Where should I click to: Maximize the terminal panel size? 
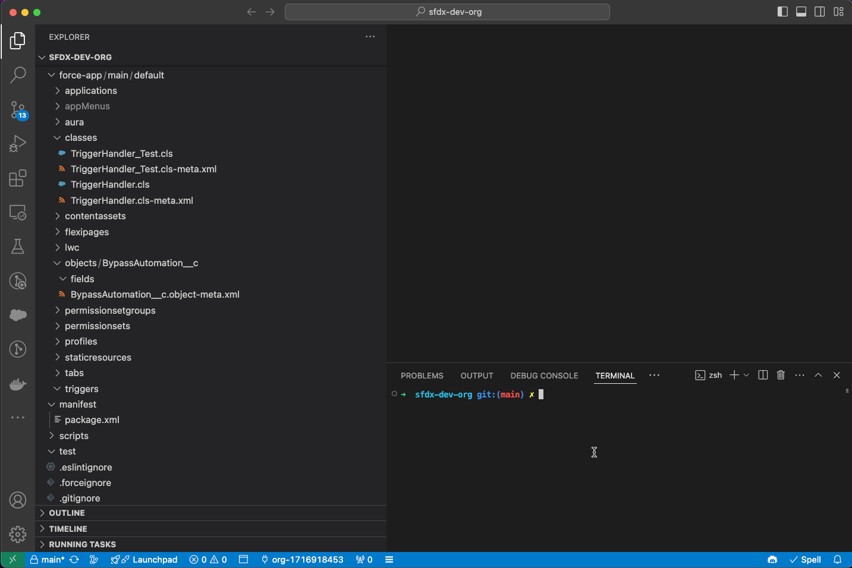click(x=818, y=375)
